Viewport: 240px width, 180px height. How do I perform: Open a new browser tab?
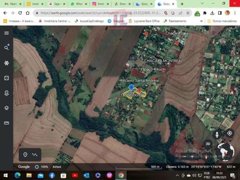182,4
